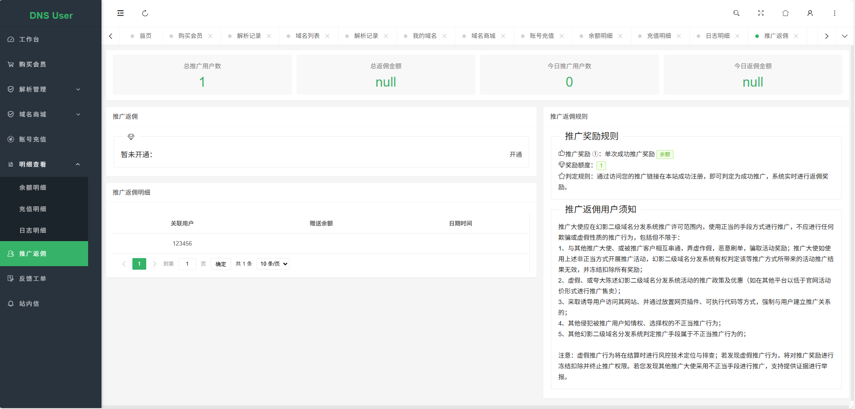
Task: Click the home icon in top bar
Action: 785,13
